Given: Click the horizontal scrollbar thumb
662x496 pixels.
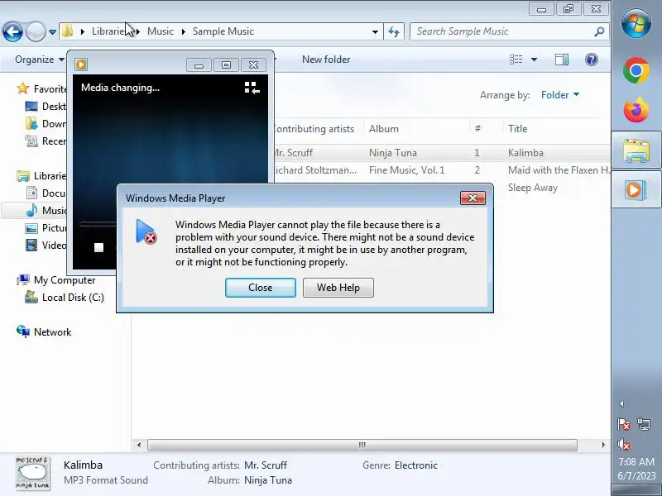Looking at the screenshot, I should (x=362, y=445).
